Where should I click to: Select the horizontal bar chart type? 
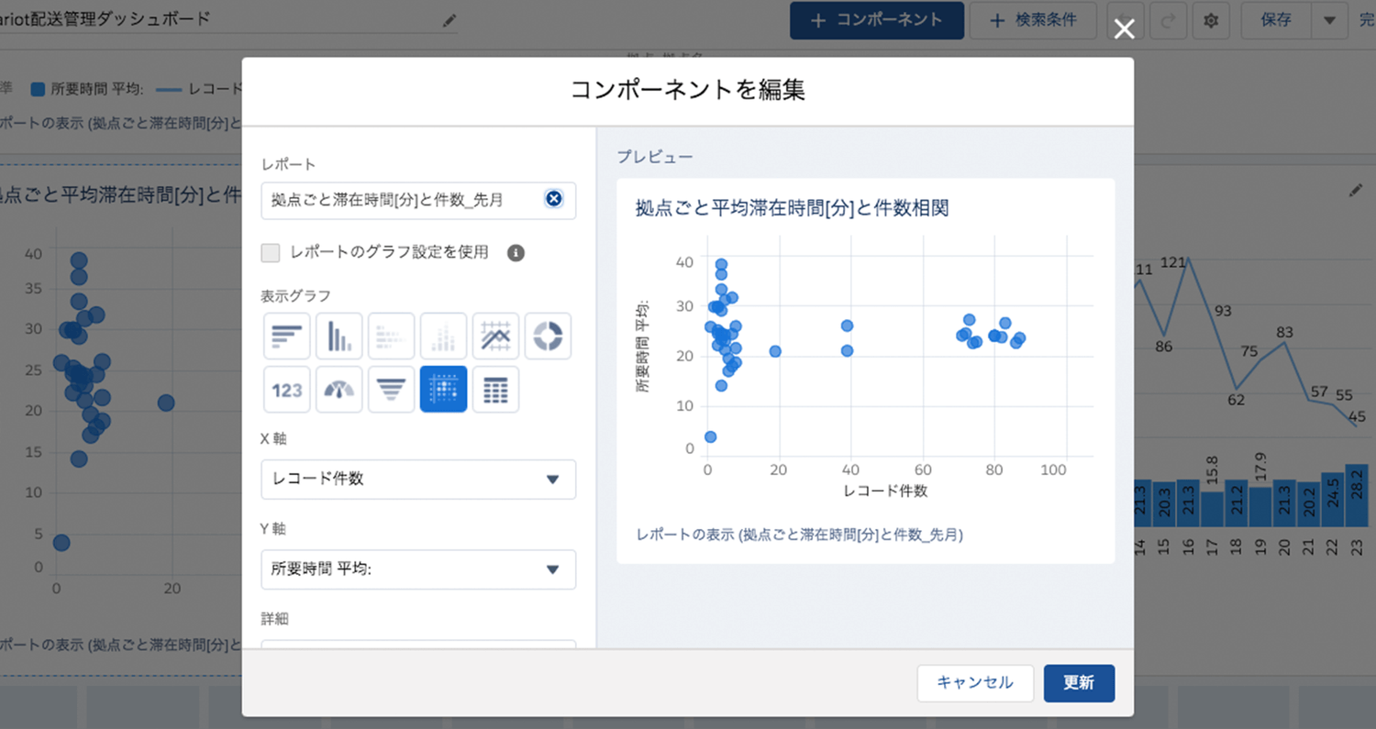tap(287, 337)
